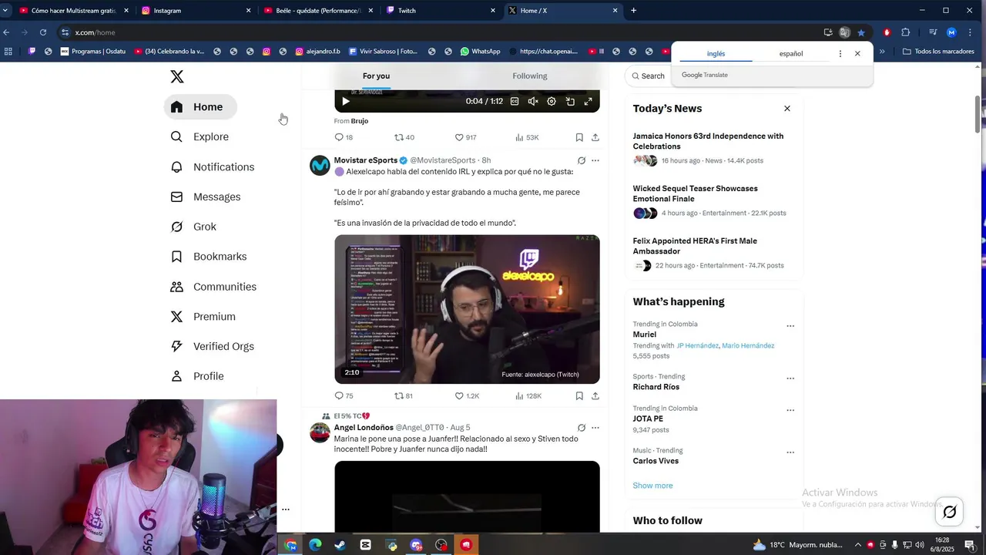Open more options for Richard Ríos trend

[790, 378]
